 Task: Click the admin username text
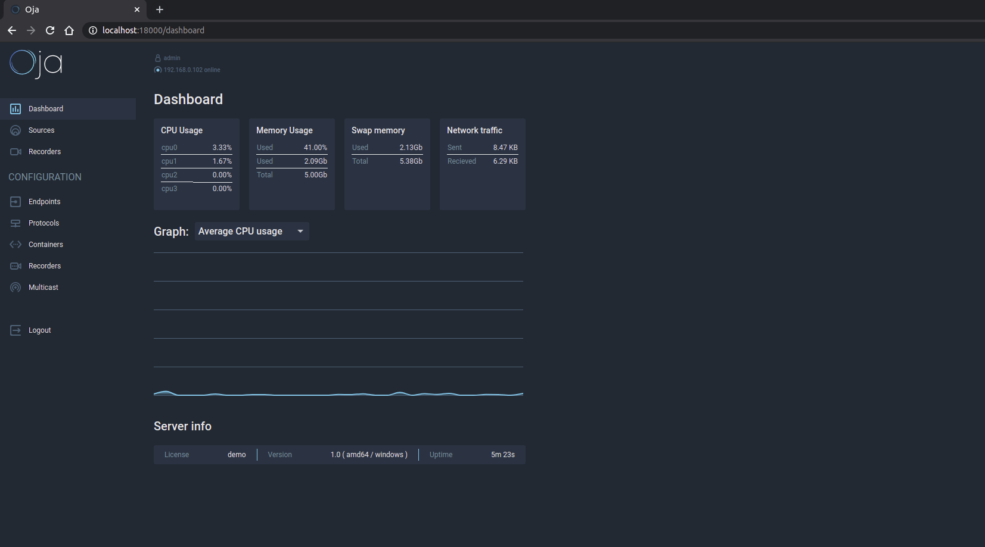172,58
